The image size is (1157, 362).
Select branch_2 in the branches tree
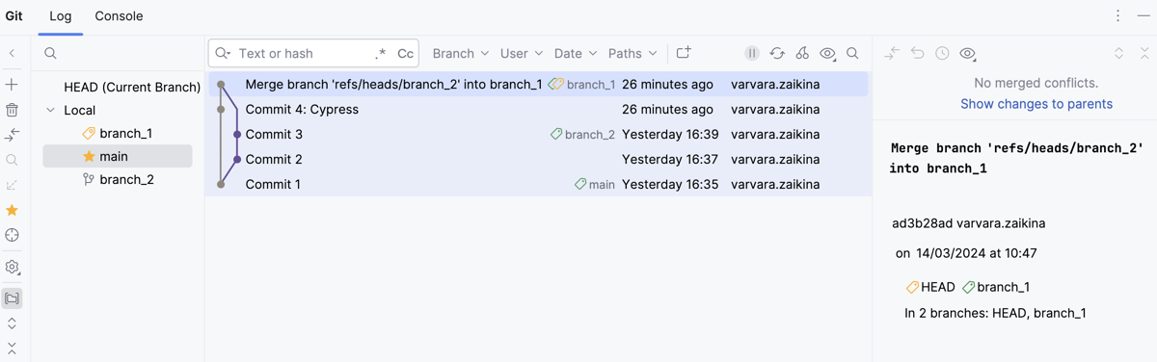tap(126, 179)
